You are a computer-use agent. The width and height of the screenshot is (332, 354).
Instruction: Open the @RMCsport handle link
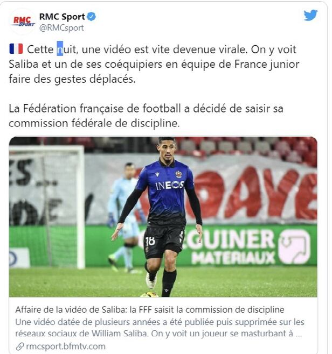pyautogui.click(x=61, y=28)
